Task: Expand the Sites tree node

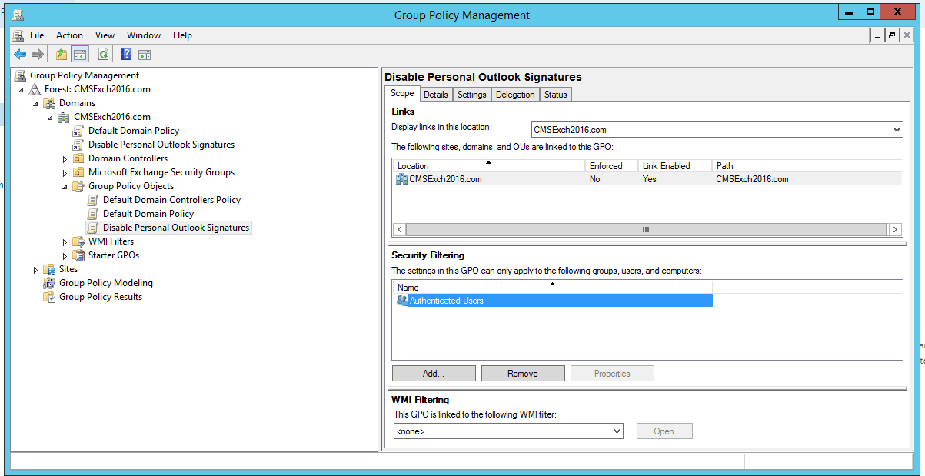Action: point(35,270)
